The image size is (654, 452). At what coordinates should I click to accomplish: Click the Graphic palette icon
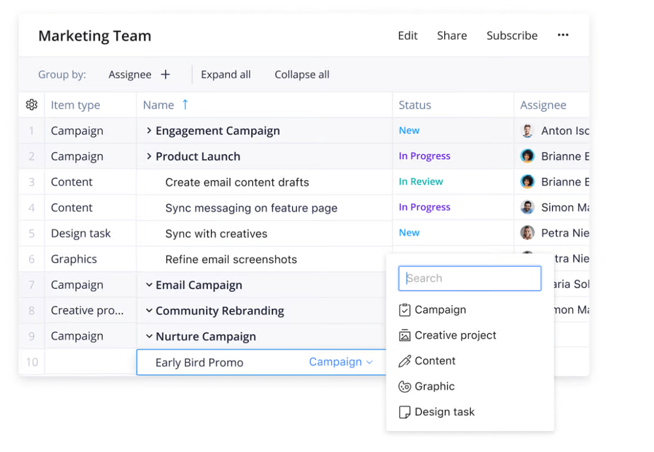405,387
